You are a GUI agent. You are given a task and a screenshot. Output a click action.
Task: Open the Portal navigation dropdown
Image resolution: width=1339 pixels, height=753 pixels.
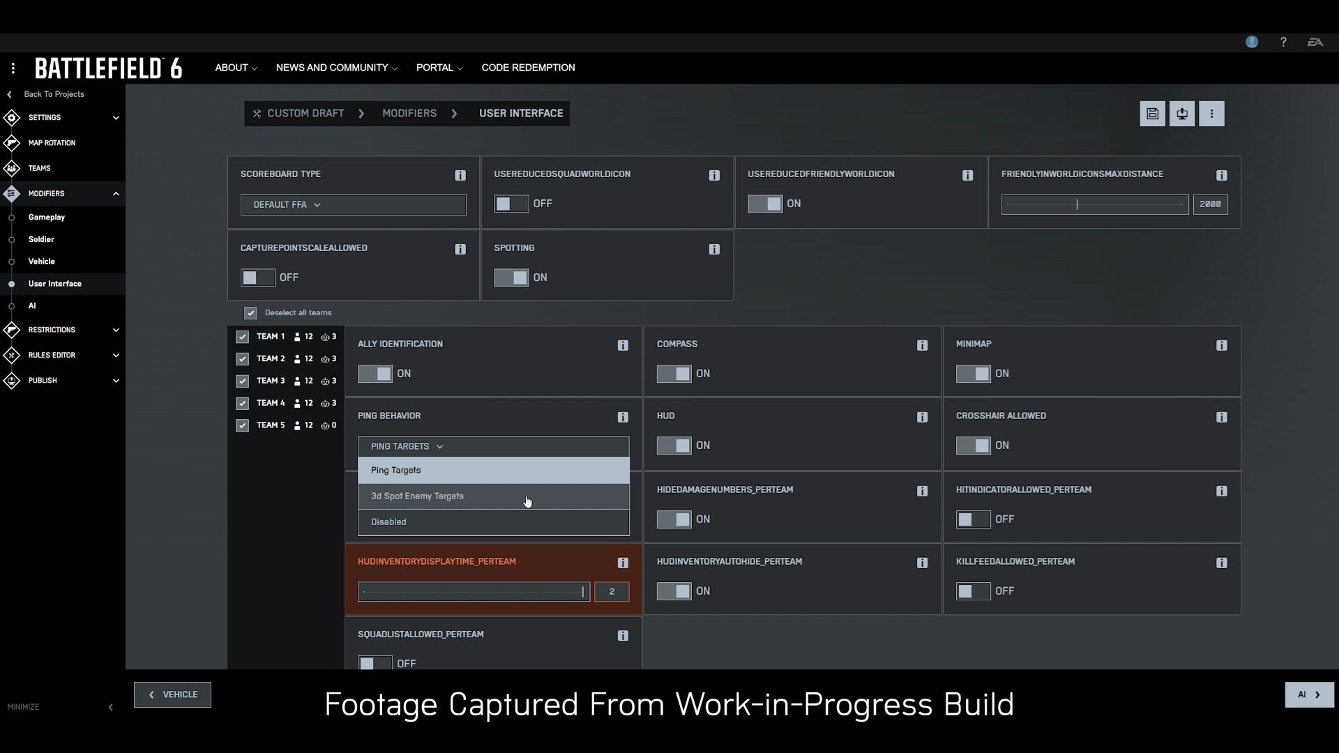pos(439,68)
